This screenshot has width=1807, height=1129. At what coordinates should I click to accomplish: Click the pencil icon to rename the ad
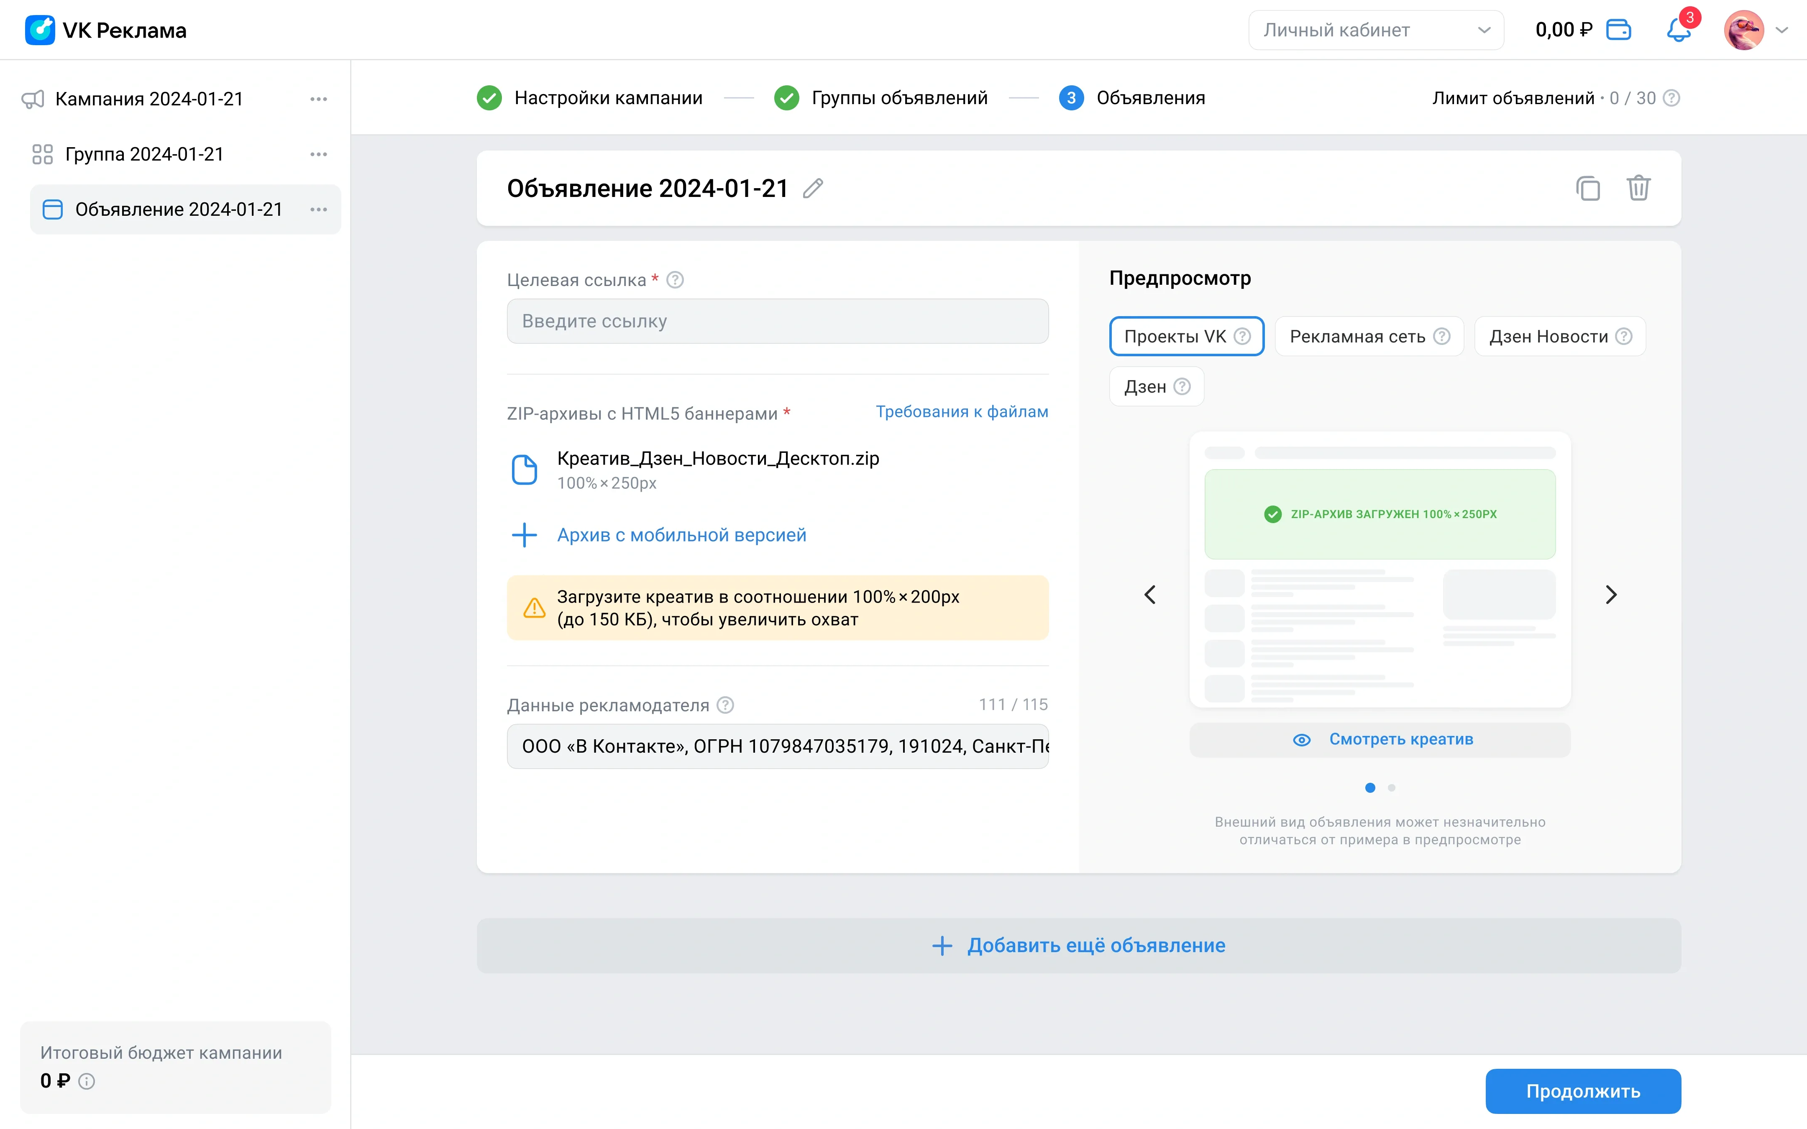click(812, 188)
